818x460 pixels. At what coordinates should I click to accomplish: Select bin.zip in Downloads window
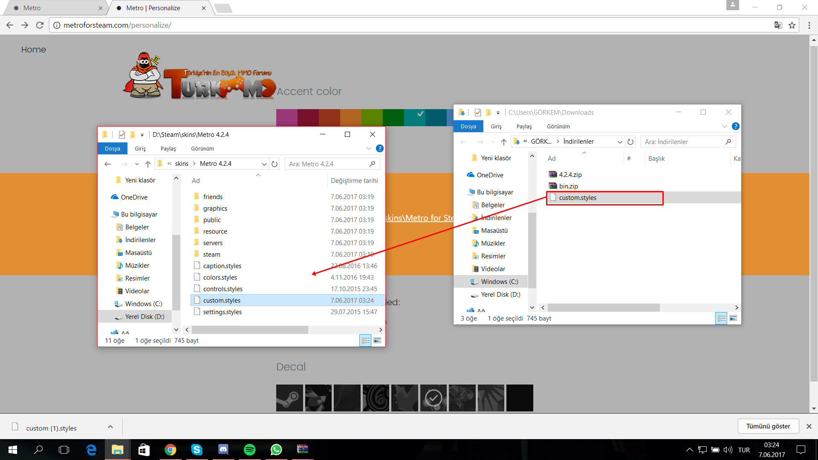pos(568,186)
